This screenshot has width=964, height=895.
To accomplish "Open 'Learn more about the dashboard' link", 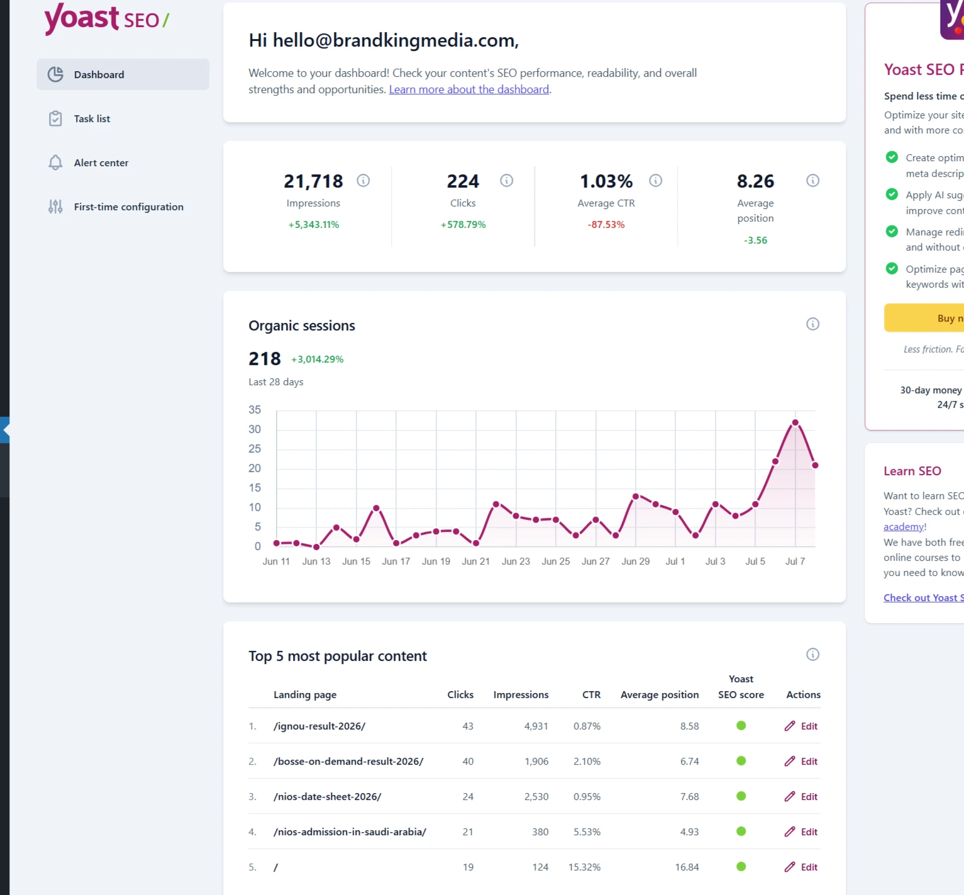I will click(x=468, y=89).
